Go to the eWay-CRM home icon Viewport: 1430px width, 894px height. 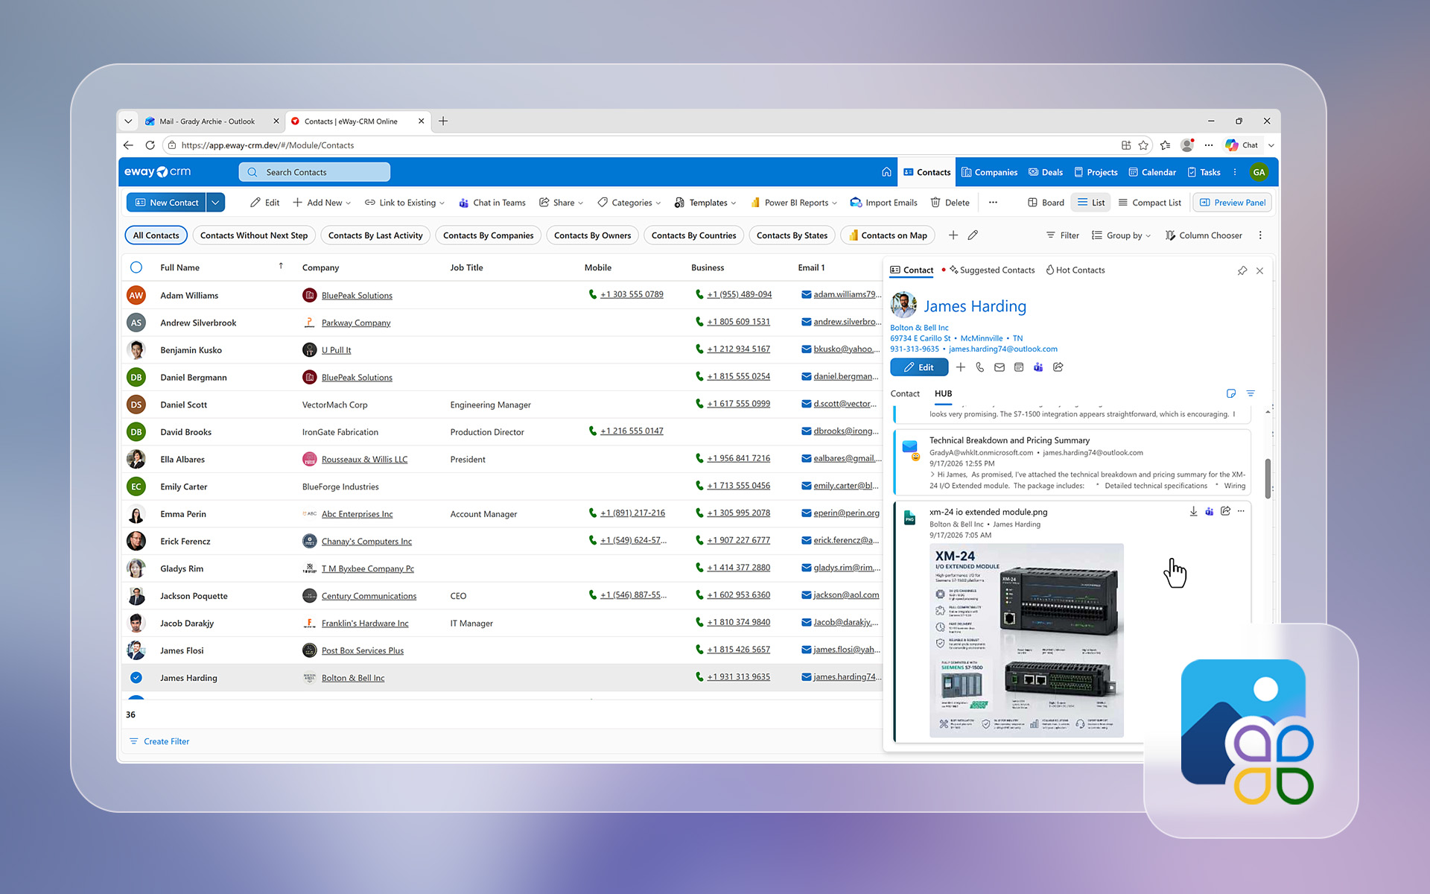[x=886, y=172]
